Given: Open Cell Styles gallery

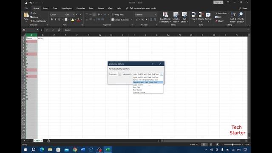Looking at the screenshot, I should (184, 17).
